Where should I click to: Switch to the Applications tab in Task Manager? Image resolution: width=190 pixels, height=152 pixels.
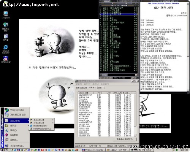82,88
